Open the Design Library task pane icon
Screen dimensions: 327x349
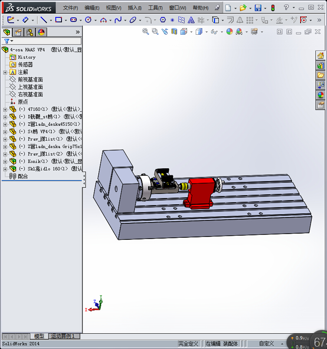(320, 65)
